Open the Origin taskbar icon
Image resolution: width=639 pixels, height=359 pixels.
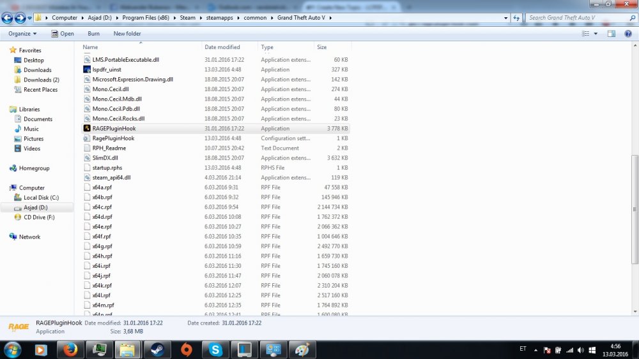186,349
